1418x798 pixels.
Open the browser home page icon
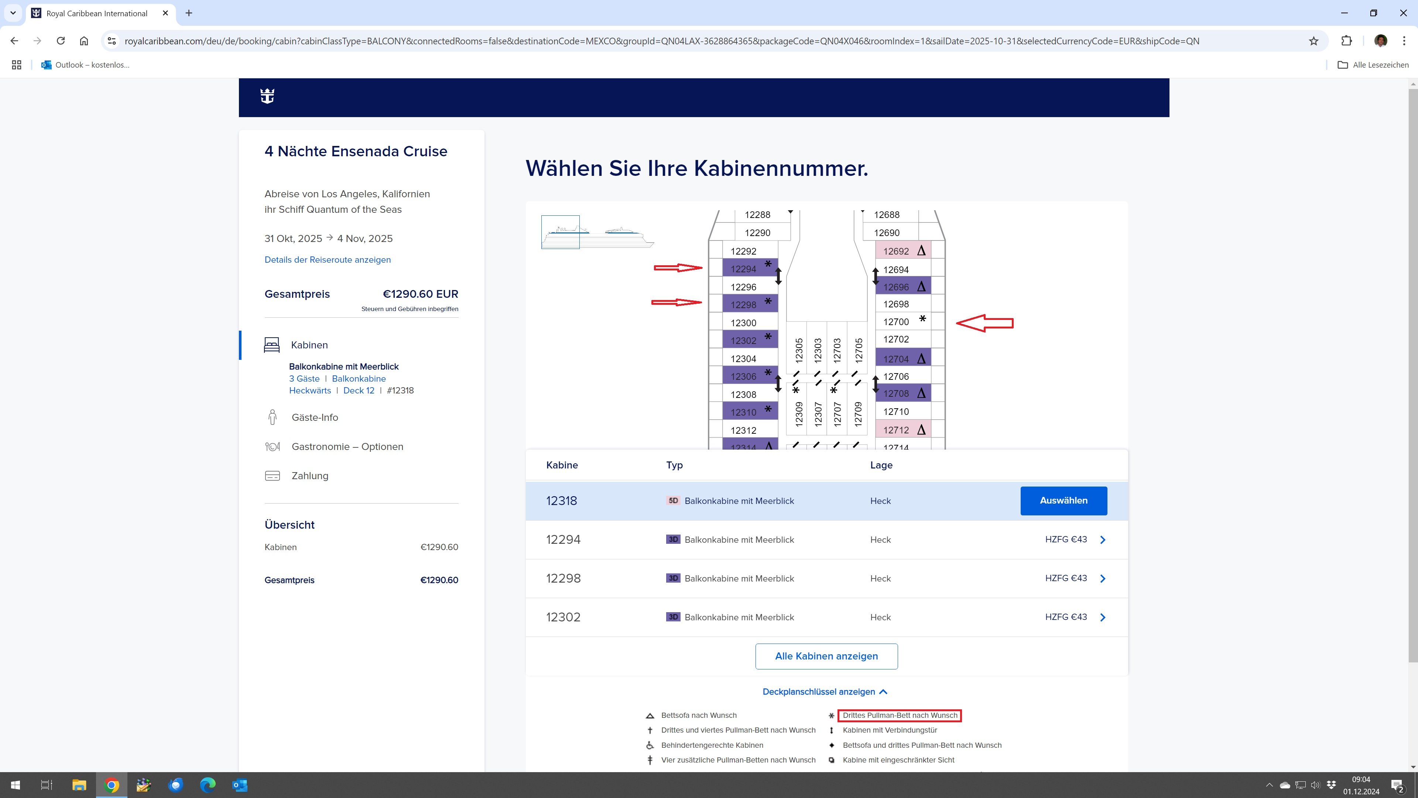click(84, 41)
